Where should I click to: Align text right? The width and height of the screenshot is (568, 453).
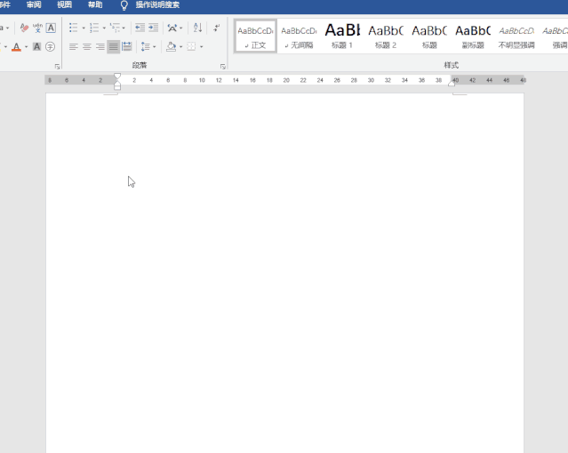coord(100,47)
